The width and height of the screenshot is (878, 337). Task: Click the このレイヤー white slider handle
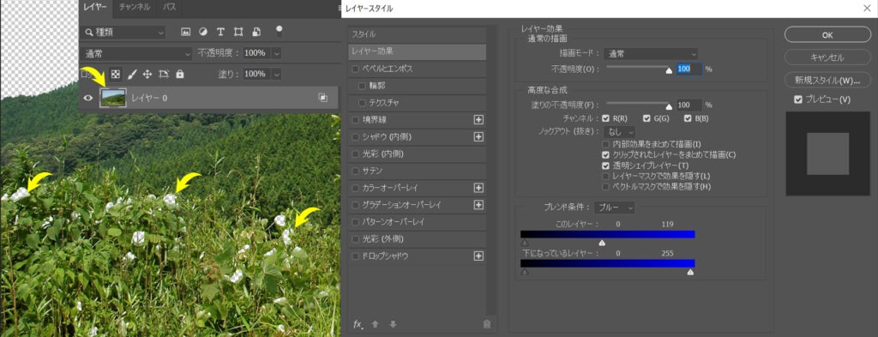coord(603,243)
